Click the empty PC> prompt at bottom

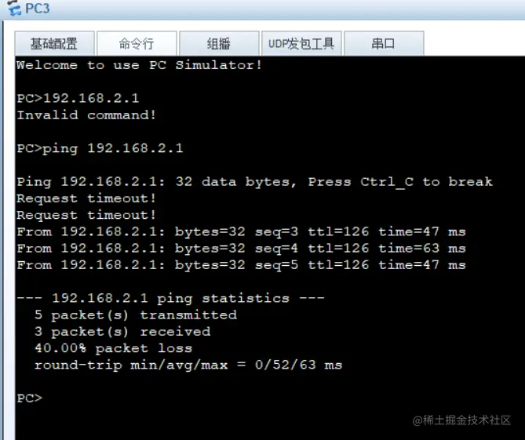coord(30,398)
